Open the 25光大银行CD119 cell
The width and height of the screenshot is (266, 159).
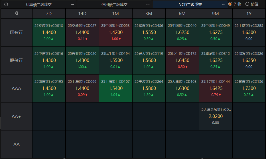tap(149, 60)
